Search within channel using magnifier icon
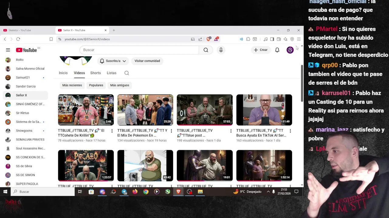This screenshot has height=218, width=389. point(127,73)
